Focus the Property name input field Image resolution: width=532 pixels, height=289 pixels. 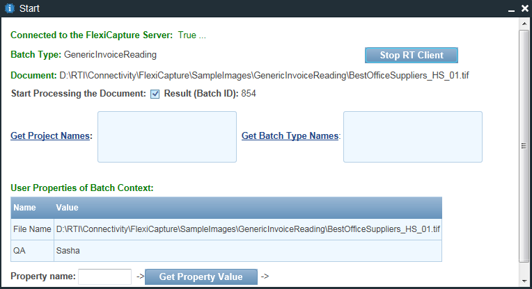(x=104, y=276)
